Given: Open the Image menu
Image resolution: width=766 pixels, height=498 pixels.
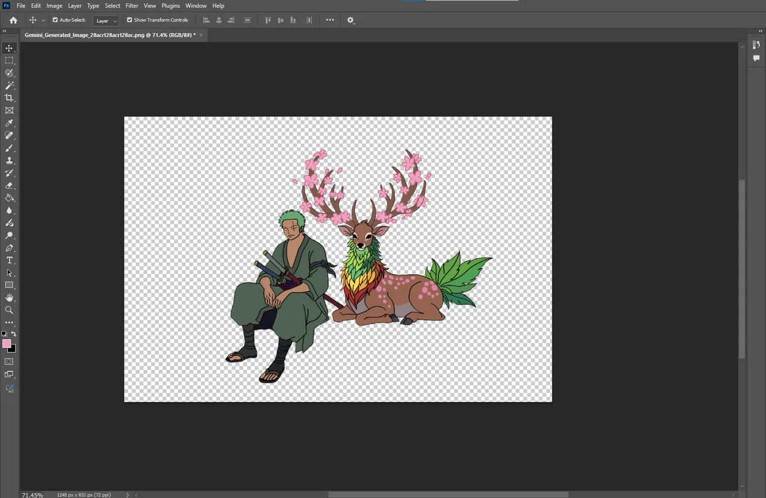Looking at the screenshot, I should pos(54,5).
